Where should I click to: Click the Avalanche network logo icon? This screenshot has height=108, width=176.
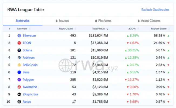(x=19, y=87)
